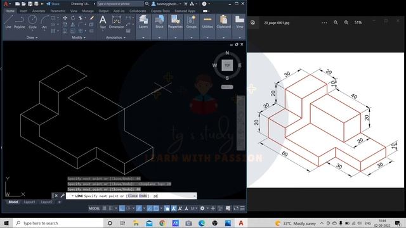The image size is (406, 228).
Task: Open the Manage ribbon tab
Action: click(88, 11)
